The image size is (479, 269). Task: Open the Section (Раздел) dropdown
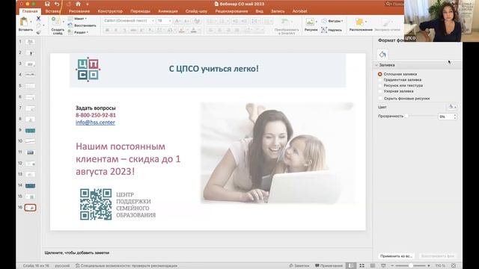pyautogui.click(x=78, y=32)
